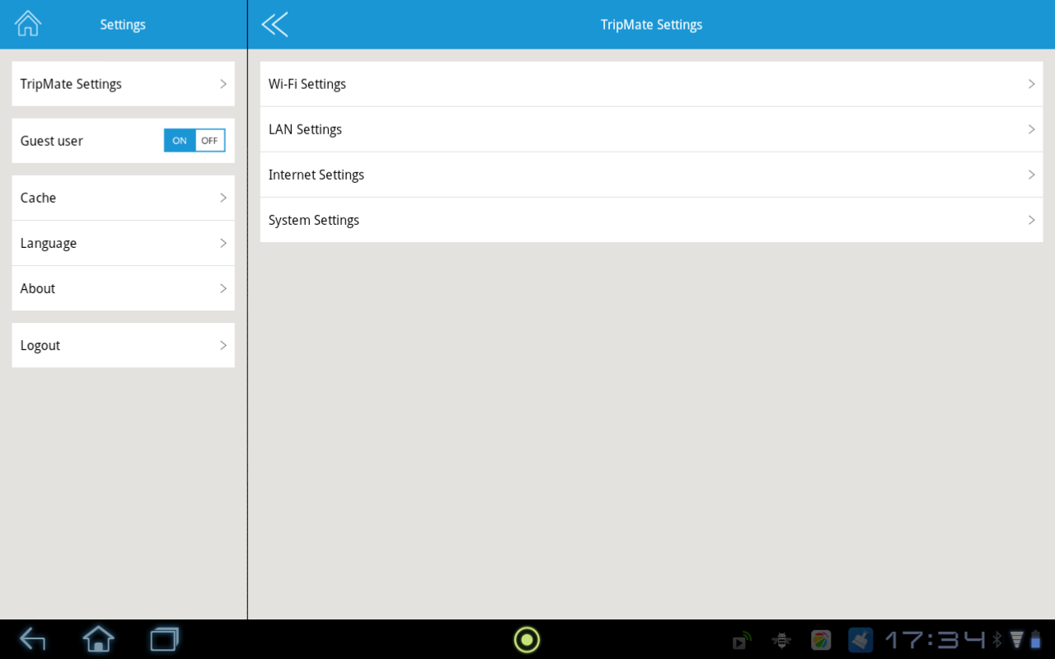Open the Language settings row

(x=124, y=243)
